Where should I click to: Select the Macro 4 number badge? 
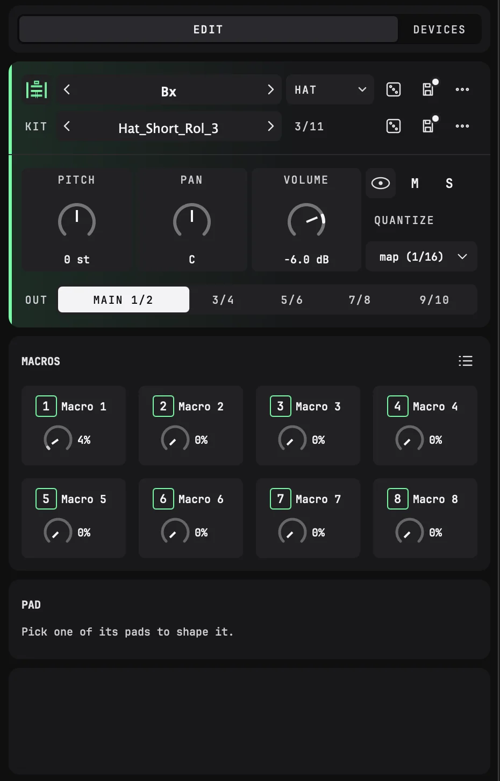coord(398,406)
